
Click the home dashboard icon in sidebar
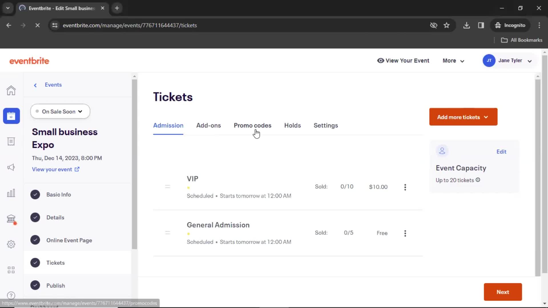(11, 90)
